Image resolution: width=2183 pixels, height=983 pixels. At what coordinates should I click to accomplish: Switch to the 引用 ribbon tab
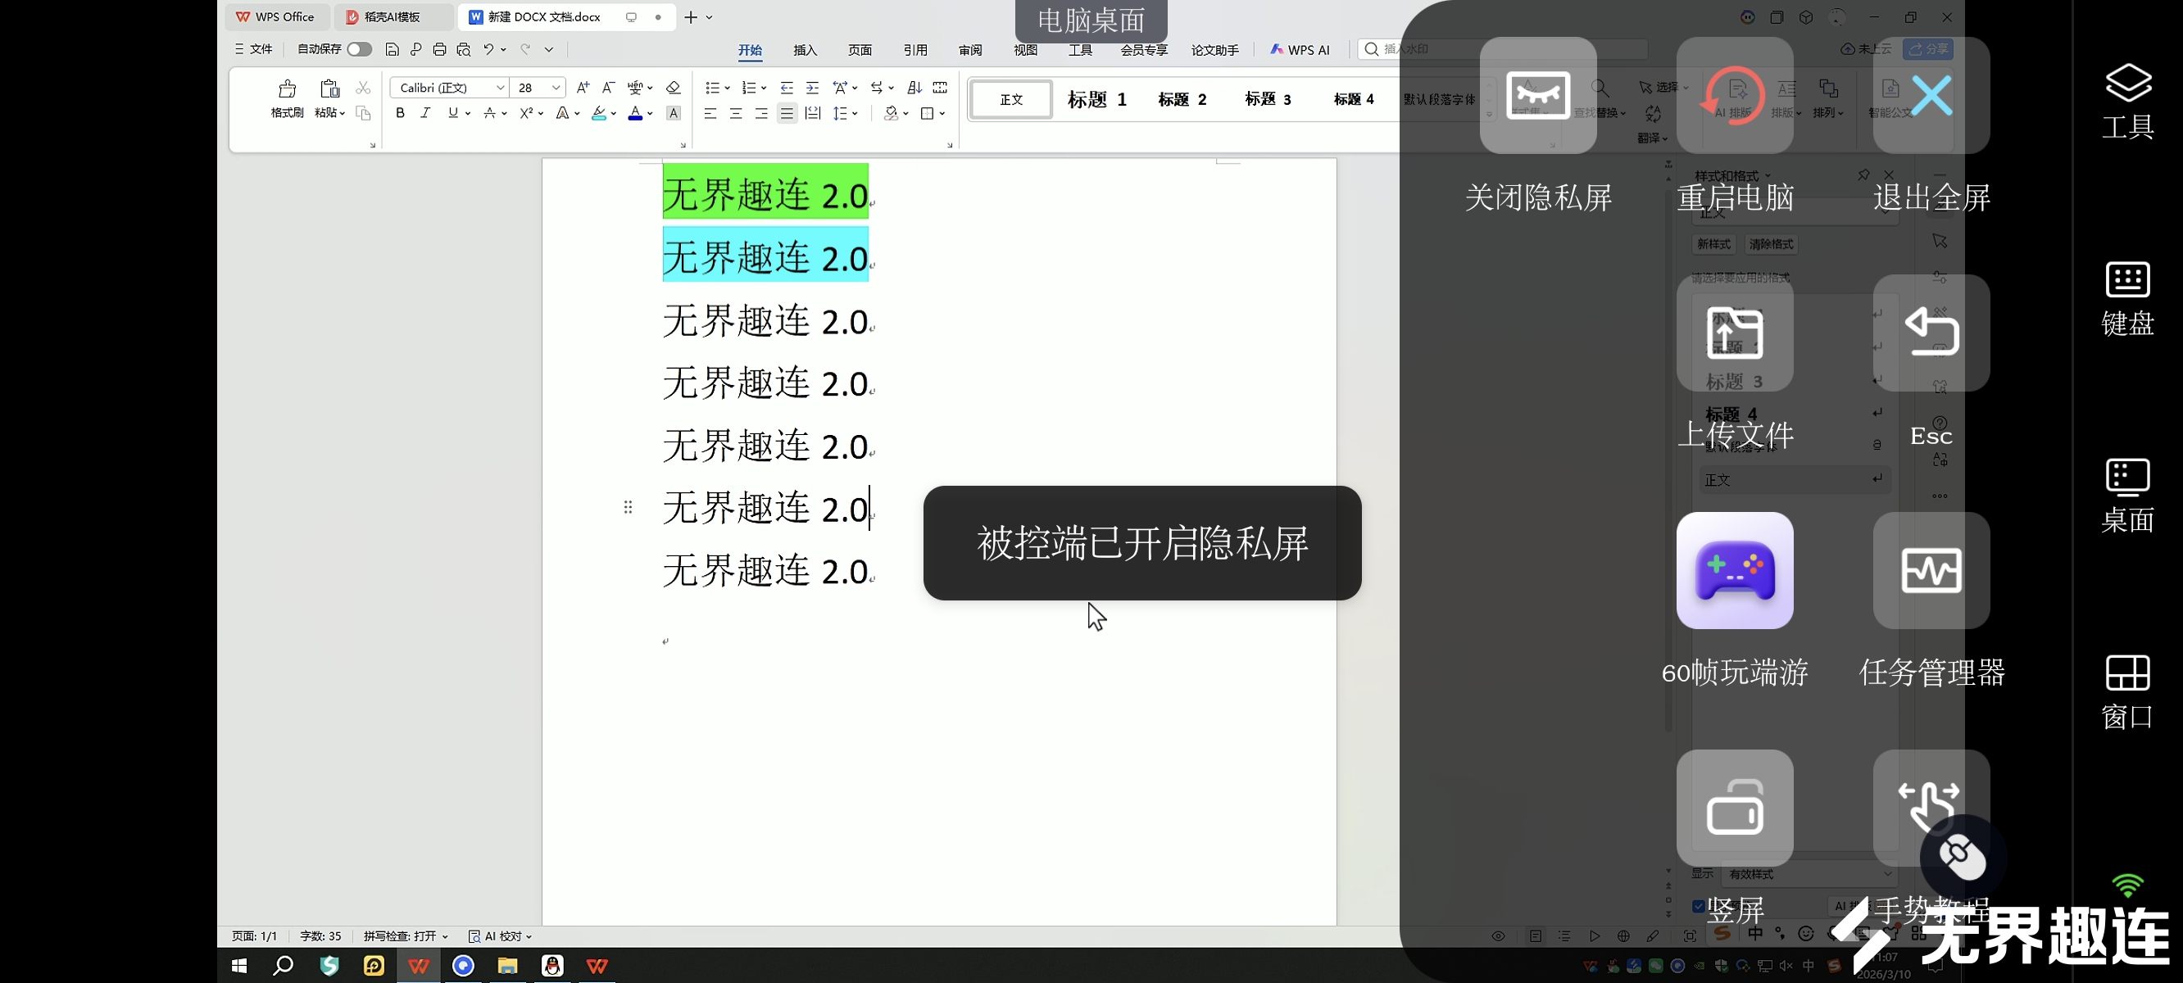(x=915, y=50)
